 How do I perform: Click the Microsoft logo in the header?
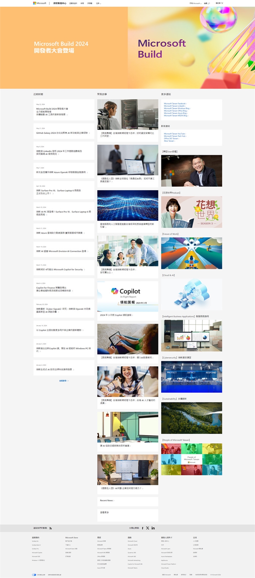(x=40, y=3)
